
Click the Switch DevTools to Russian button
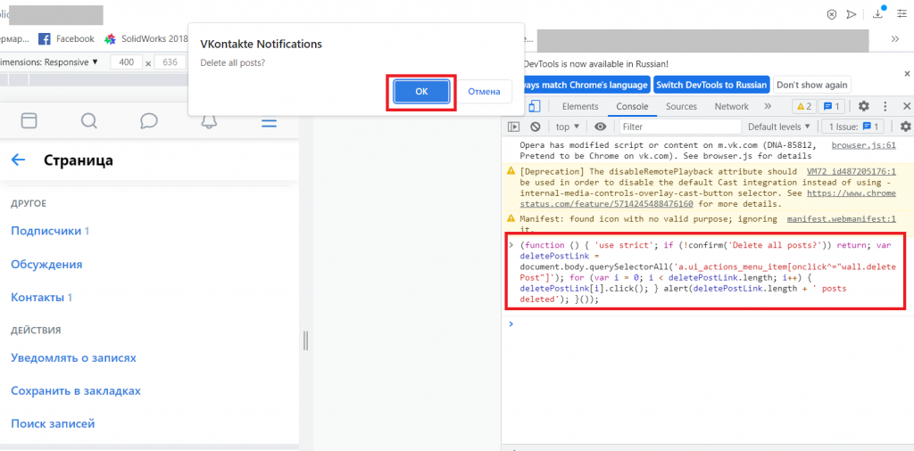pos(711,85)
